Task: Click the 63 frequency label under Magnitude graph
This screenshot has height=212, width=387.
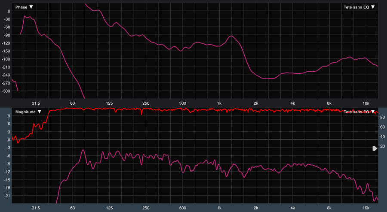Action: click(x=72, y=208)
